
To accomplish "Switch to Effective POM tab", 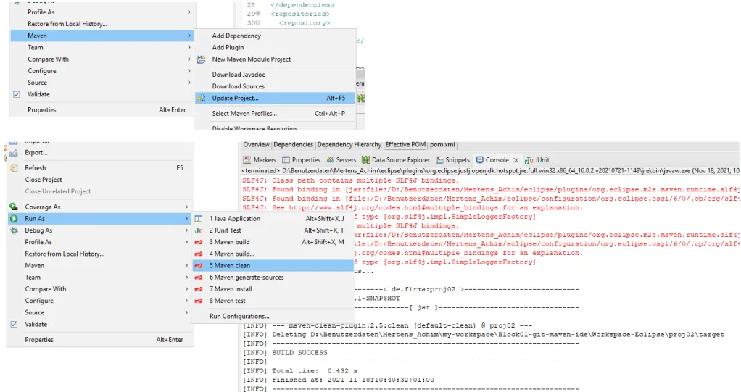I will click(x=405, y=144).
